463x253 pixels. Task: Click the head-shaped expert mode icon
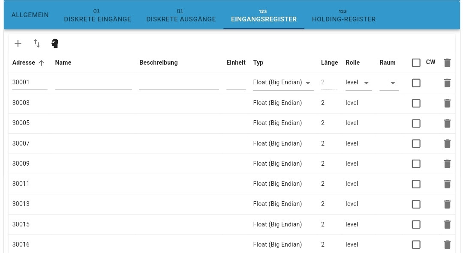tap(55, 43)
